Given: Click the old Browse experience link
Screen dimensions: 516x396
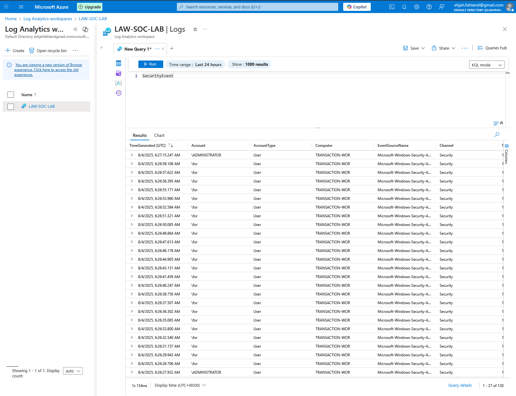Looking at the screenshot, I should point(48,70).
